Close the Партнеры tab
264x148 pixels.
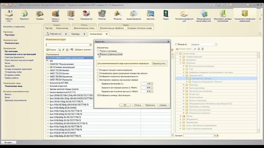84,34
